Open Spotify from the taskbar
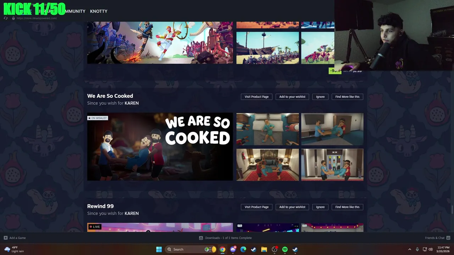Image resolution: width=454 pixels, height=255 pixels. click(x=285, y=249)
